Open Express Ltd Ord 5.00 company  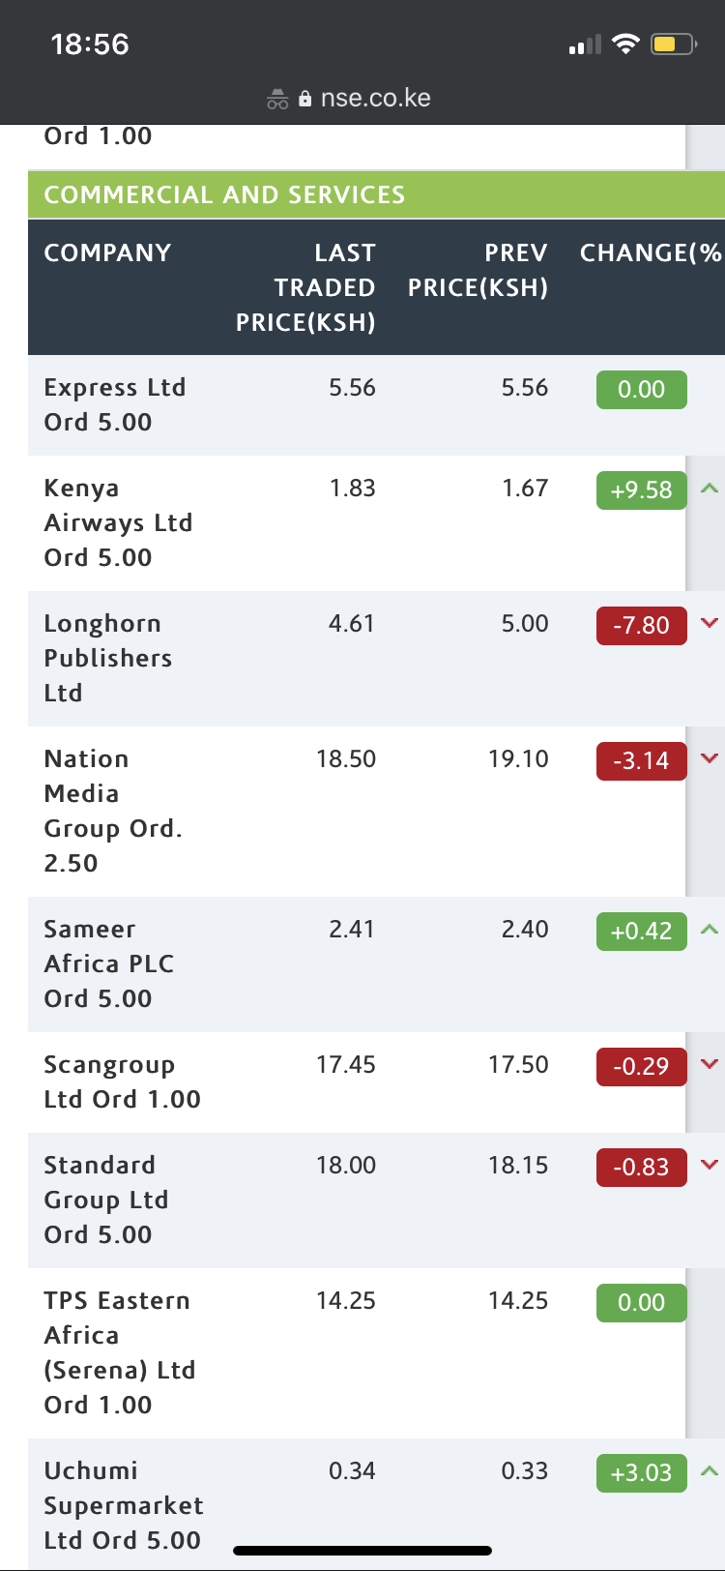click(x=115, y=404)
